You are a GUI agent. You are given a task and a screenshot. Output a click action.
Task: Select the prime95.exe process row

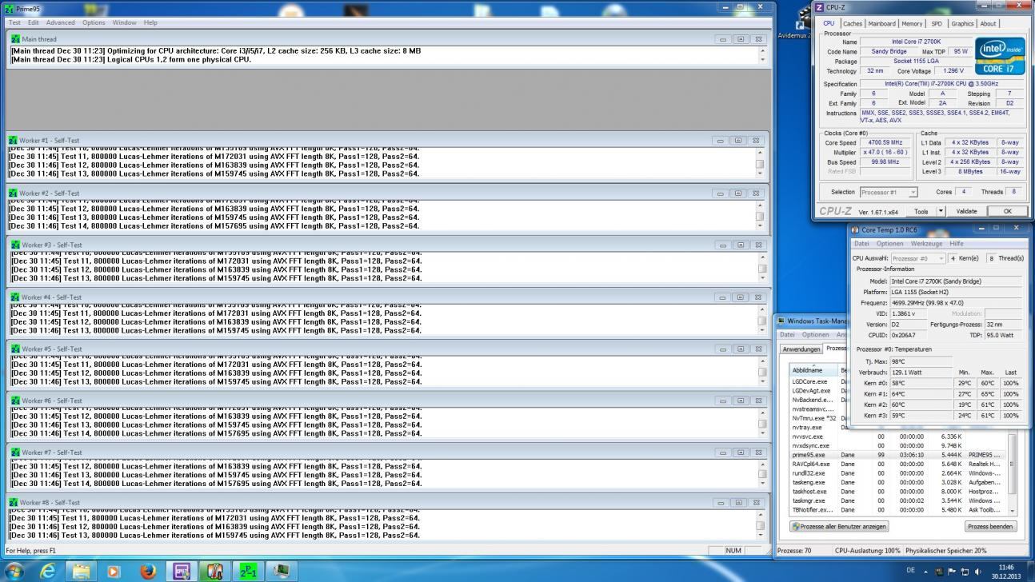[897, 454]
